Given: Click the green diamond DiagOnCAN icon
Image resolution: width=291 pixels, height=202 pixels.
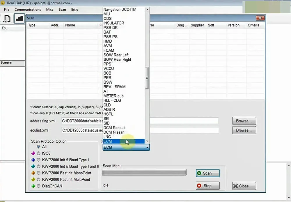Looking at the screenshot, I should pos(33,186).
